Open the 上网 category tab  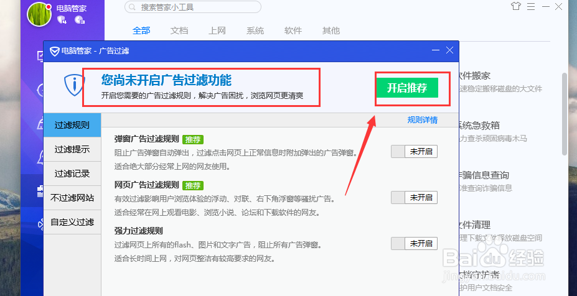217,30
